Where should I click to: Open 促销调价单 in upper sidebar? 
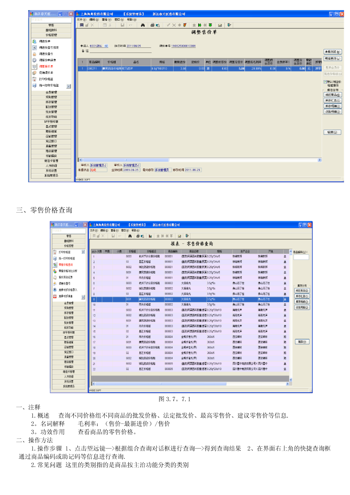[x=46, y=73]
